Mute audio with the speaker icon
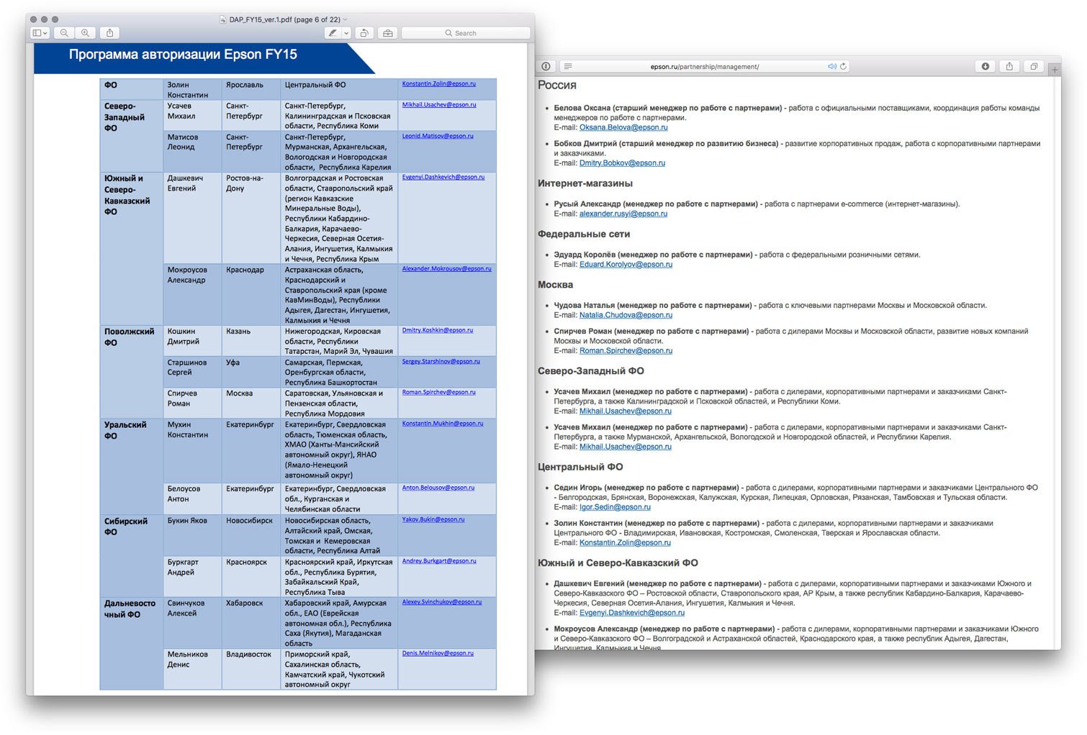Viewport: 1087px width, 735px height. (831, 66)
